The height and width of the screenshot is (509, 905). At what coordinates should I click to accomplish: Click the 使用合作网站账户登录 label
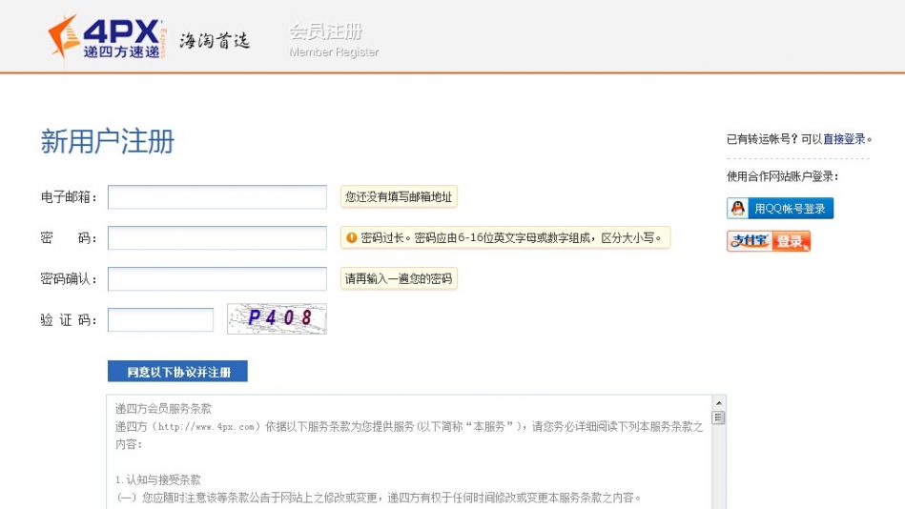pos(782,176)
